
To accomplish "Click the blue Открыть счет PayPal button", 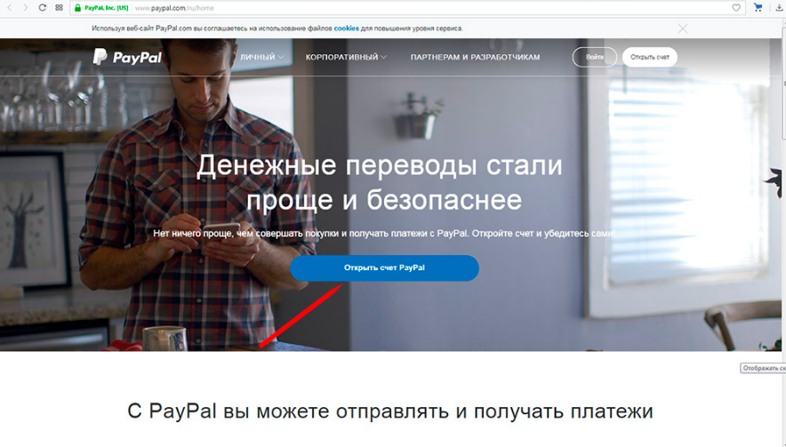I will click(384, 267).
